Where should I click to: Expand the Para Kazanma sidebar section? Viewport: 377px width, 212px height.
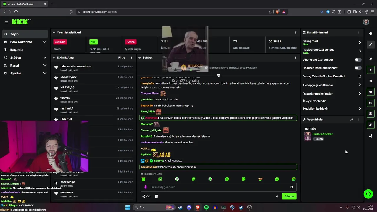point(25,42)
